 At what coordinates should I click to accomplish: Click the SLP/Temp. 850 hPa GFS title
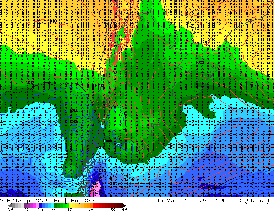pyautogui.click(x=48, y=201)
